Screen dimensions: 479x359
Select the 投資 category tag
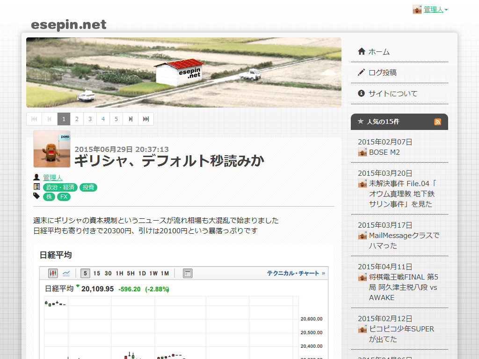coord(88,187)
